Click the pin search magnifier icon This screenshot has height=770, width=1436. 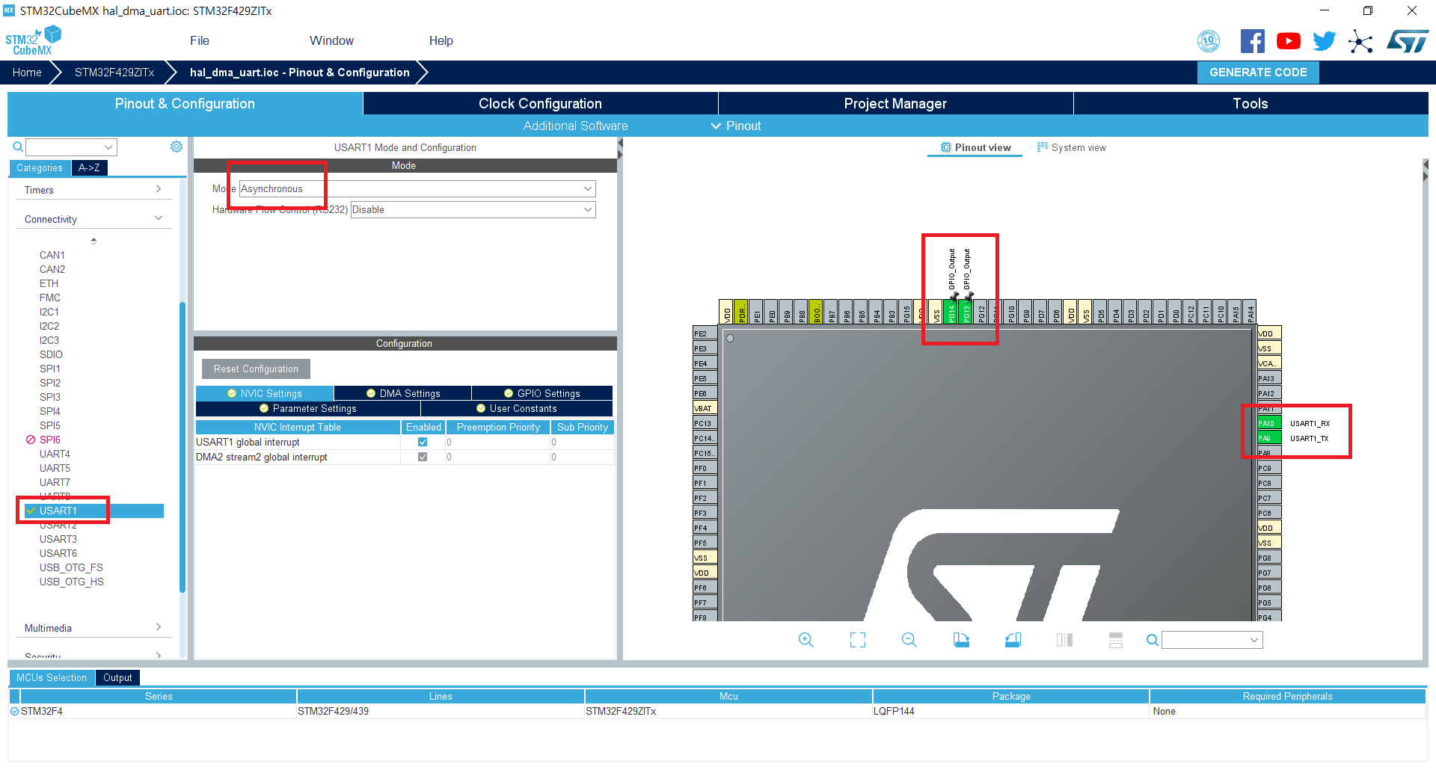[1153, 640]
